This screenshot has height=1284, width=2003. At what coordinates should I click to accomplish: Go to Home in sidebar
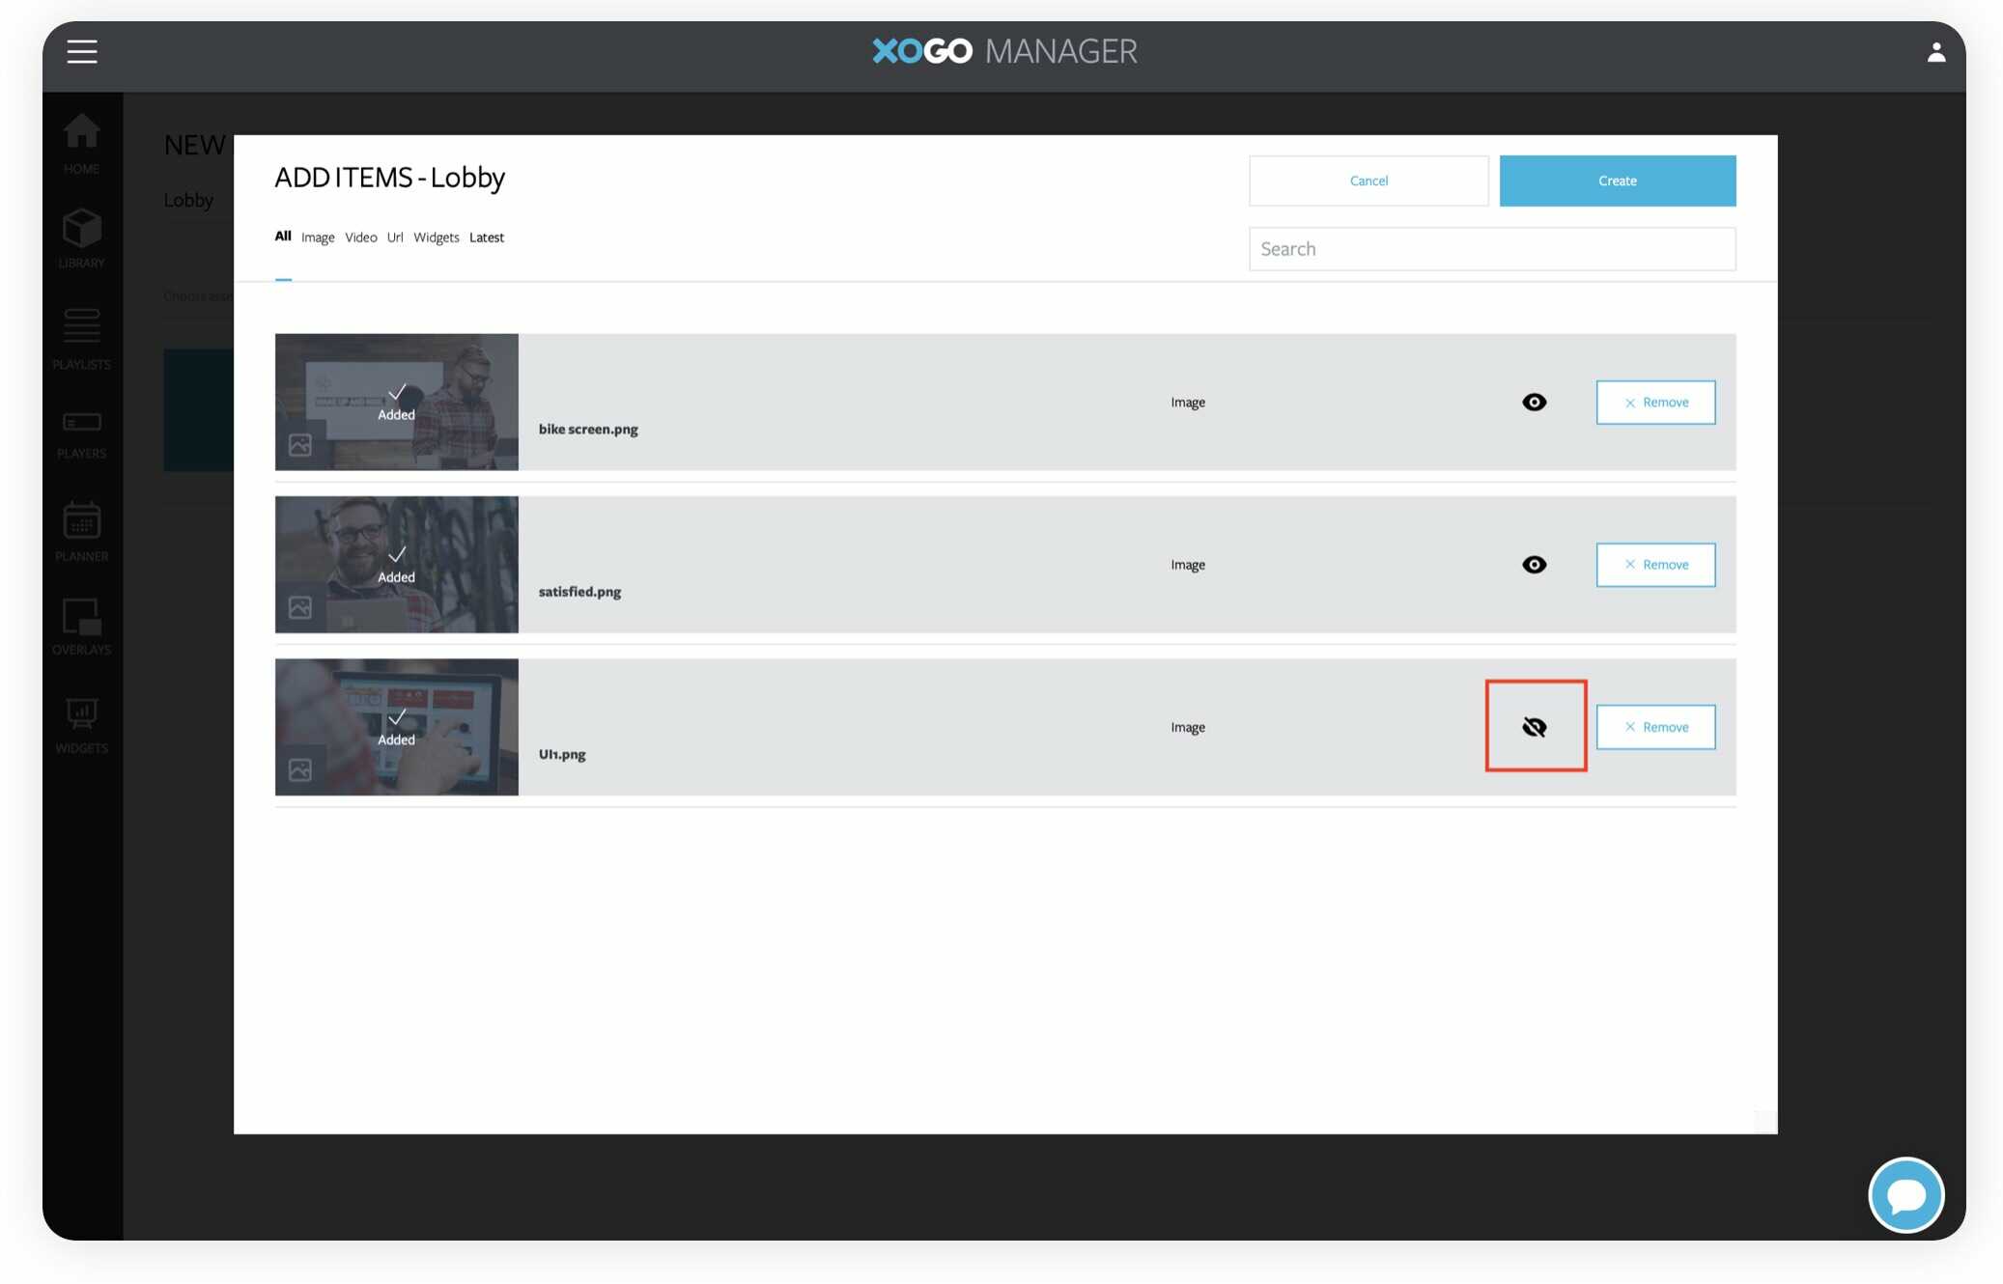point(82,143)
